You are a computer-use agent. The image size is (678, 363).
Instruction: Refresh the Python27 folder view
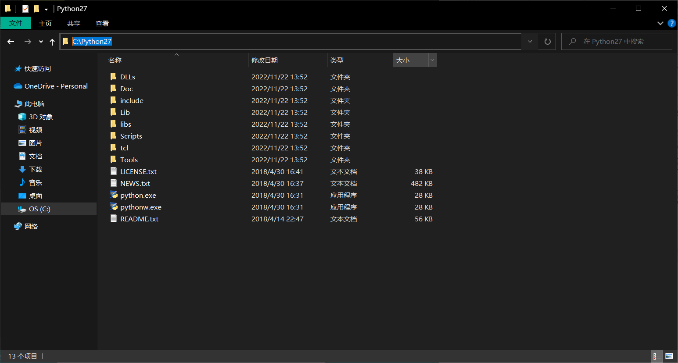point(547,42)
